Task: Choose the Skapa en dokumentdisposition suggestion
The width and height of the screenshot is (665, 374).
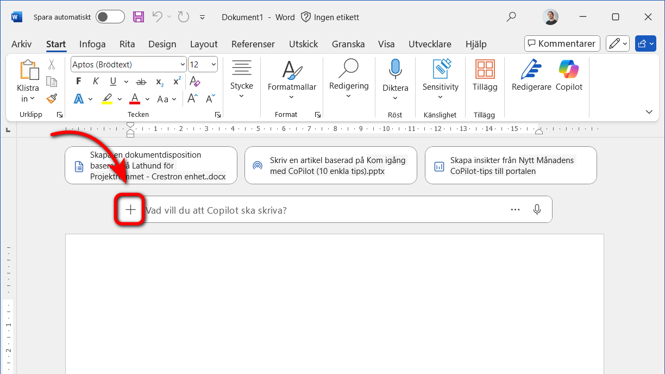Action: coord(151,165)
